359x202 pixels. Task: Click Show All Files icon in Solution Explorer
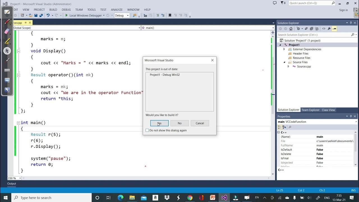click(x=317, y=29)
